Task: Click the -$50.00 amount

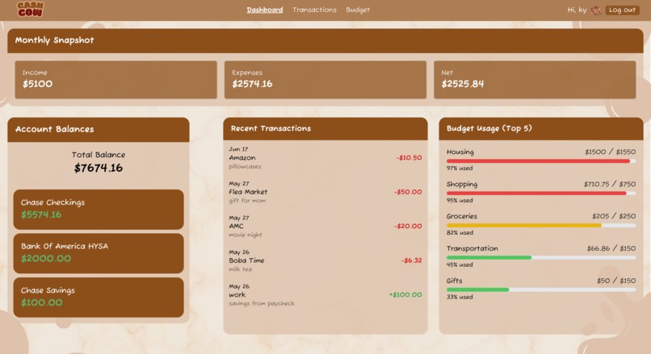Action: coord(408,192)
